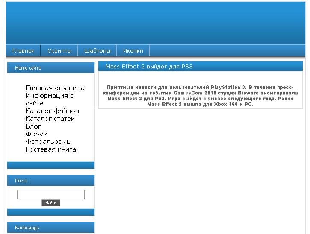Screen dimensions: 310x234
Task: Focus the search text field
Action: point(50,195)
